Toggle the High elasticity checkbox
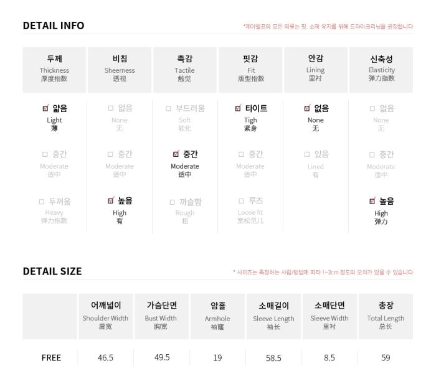The height and width of the screenshot is (389, 436). coord(372,201)
